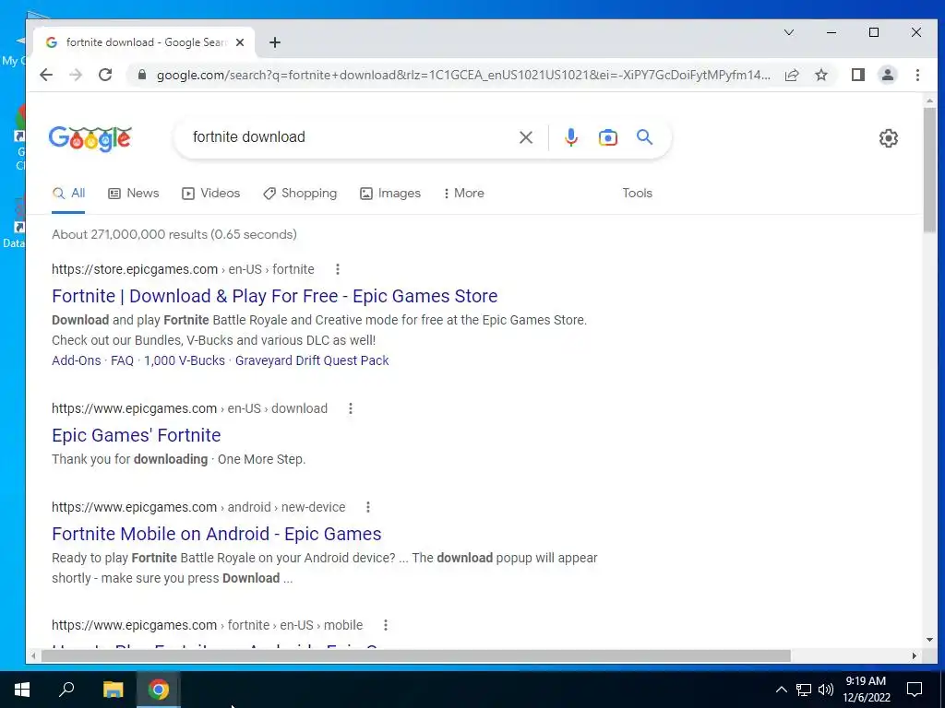Click the Chrome taskbar icon
The height and width of the screenshot is (708, 945).
[x=159, y=690]
